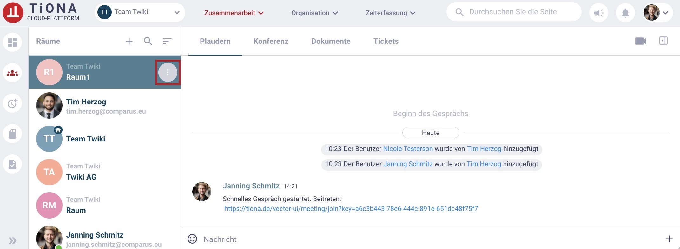This screenshot has width=680, height=249.
Task: Toggle the side panel icon at right
Action: 663,41
